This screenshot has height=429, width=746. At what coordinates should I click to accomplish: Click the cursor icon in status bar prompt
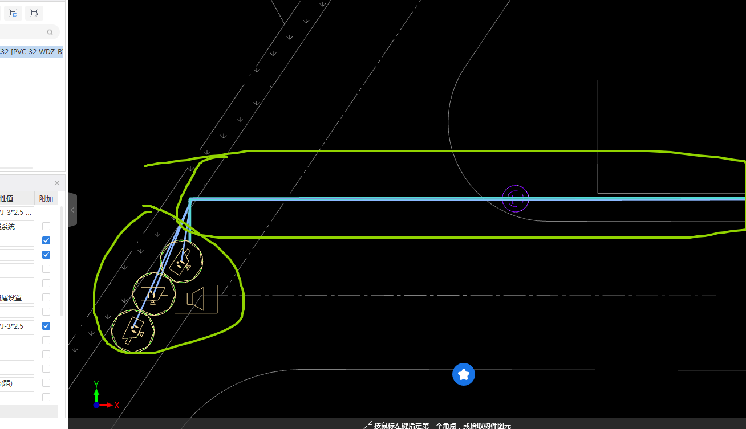pos(368,425)
